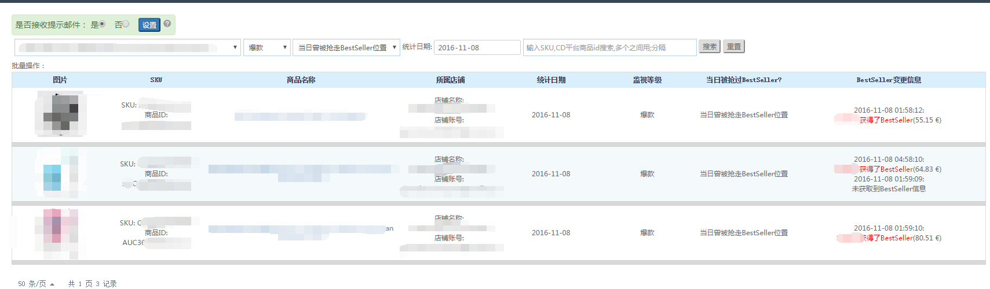Viewport: 990px width, 289px height.
Task: Open the third product's pink thumbnail image
Action: tap(57, 232)
